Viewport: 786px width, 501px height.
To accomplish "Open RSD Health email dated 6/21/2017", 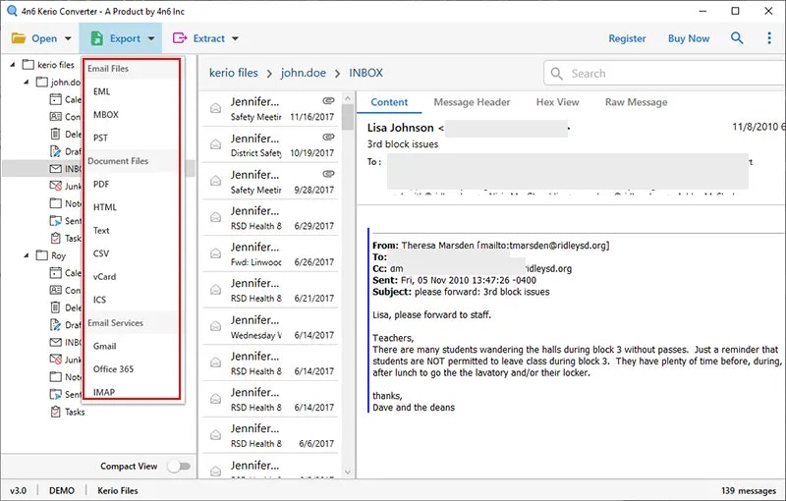I will (271, 290).
